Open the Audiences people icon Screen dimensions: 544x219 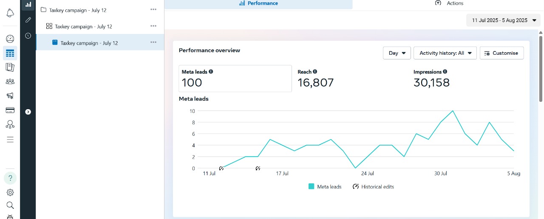tap(10, 81)
